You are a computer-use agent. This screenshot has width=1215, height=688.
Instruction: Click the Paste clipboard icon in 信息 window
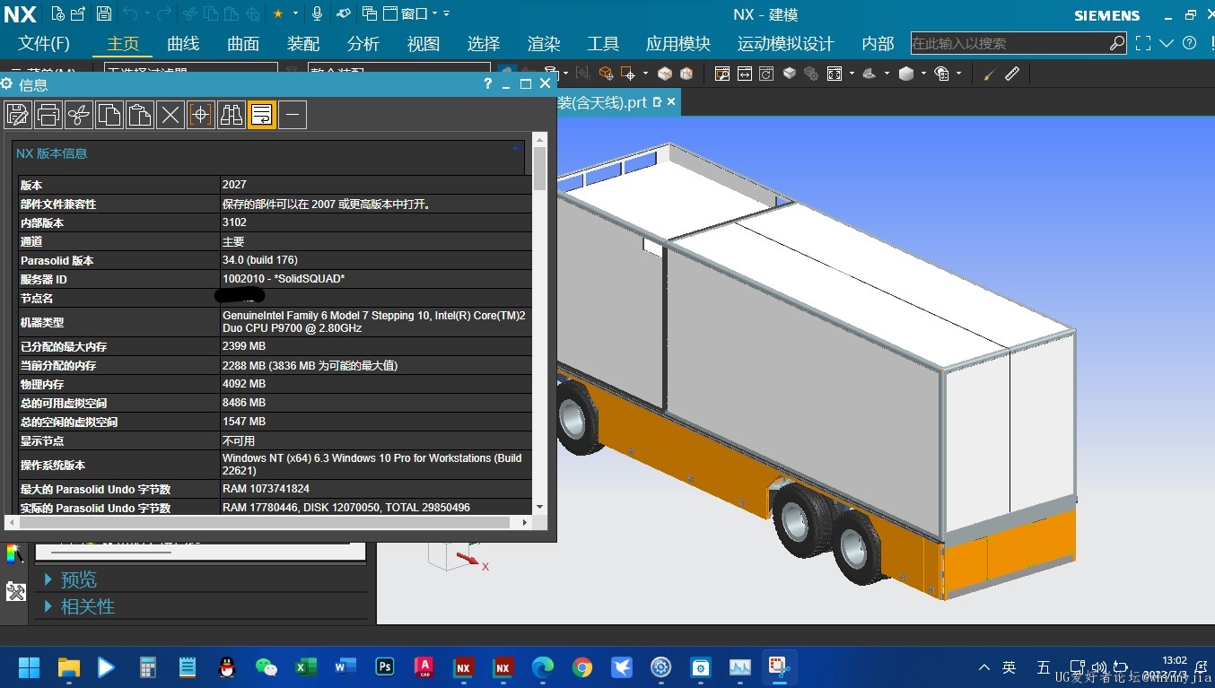tap(140, 115)
